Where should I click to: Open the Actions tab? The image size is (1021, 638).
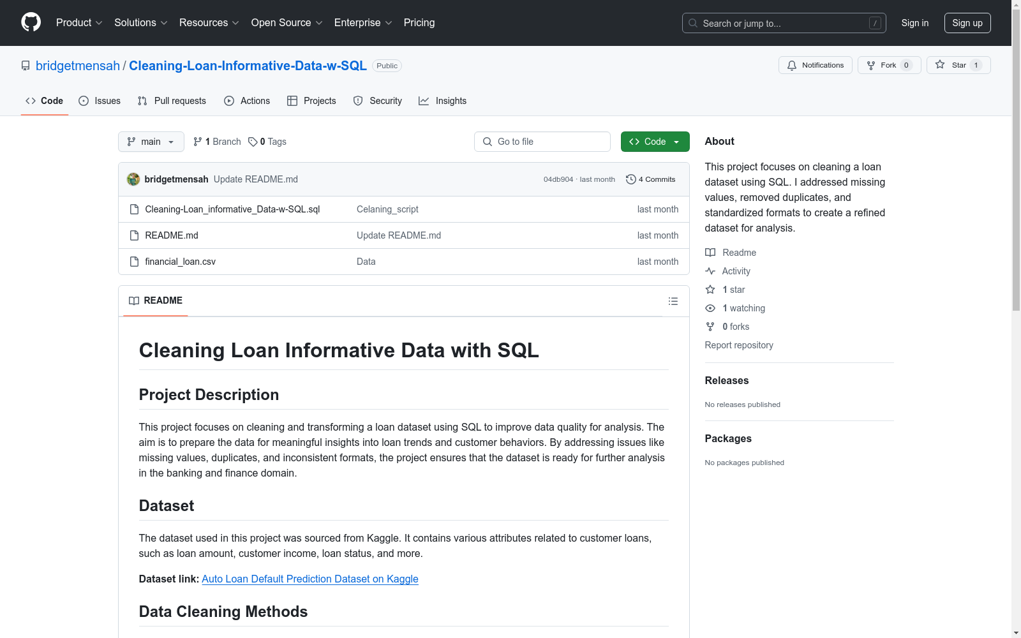tap(248, 101)
